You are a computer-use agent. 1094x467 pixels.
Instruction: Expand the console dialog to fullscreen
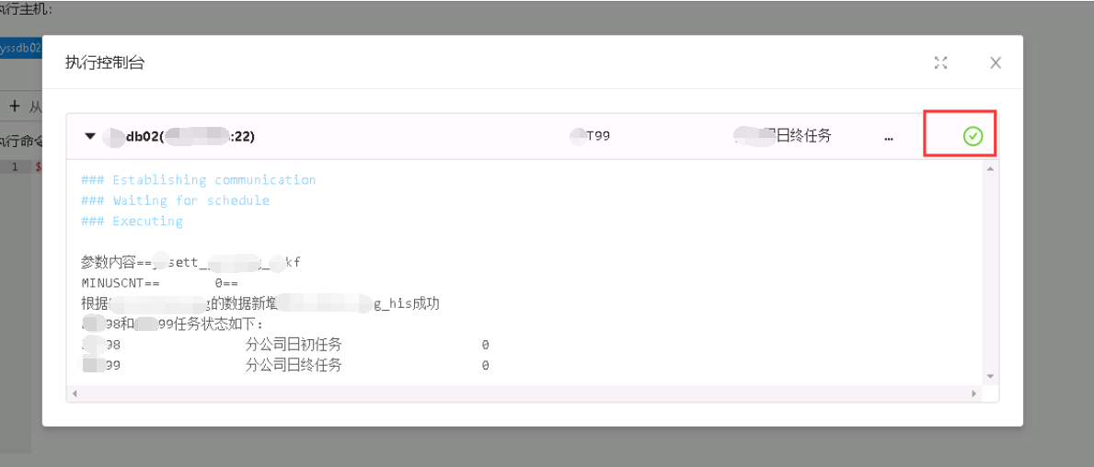pyautogui.click(x=940, y=63)
